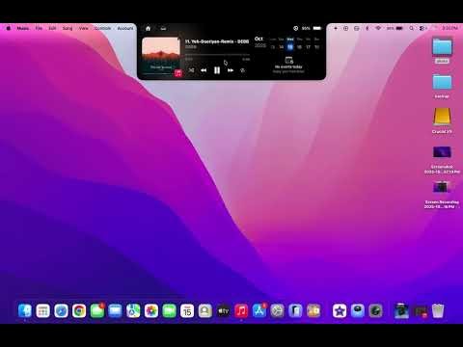
Task: Open the Controls menu
Action: (102, 28)
